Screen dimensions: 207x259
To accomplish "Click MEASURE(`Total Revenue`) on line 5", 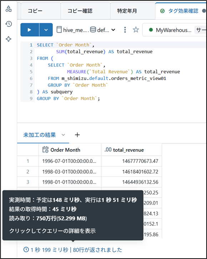I will click(100, 72).
